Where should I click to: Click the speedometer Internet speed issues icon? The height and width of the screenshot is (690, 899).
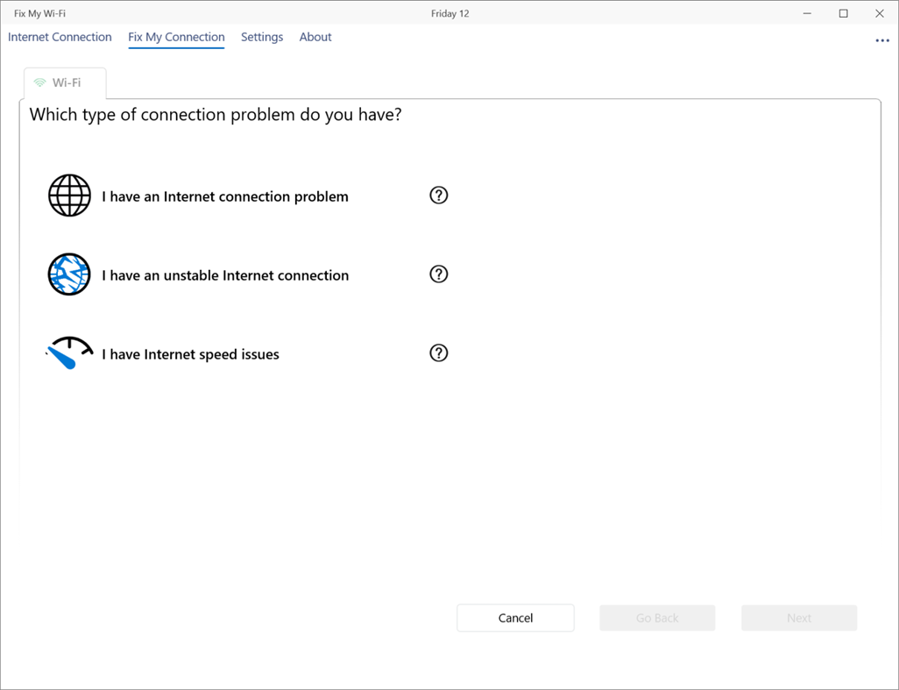(x=69, y=353)
